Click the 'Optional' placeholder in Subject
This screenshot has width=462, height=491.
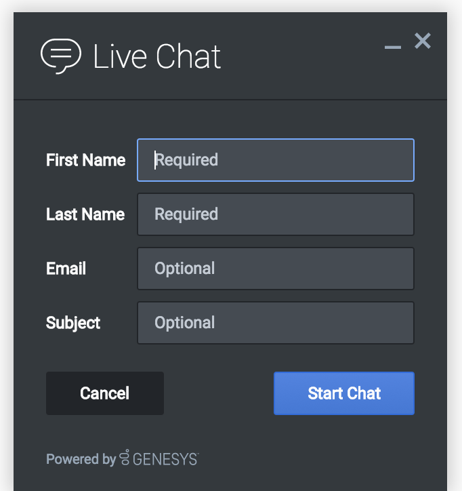click(184, 323)
